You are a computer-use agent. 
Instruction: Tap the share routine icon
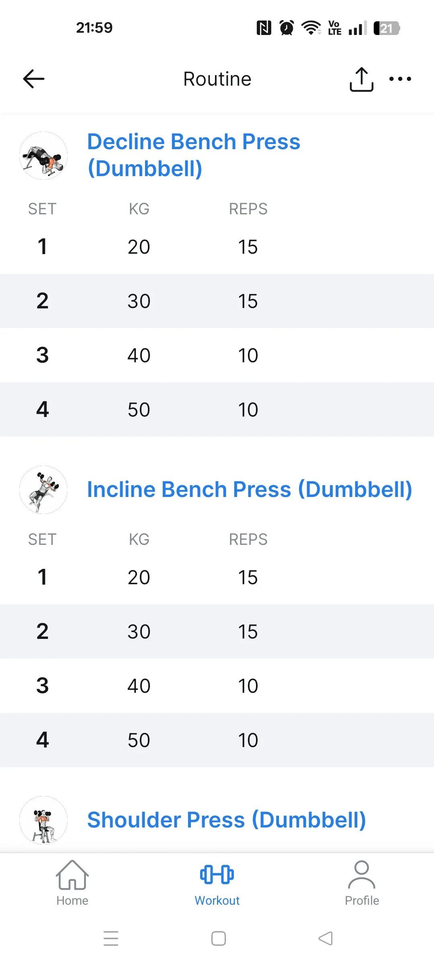[361, 79]
